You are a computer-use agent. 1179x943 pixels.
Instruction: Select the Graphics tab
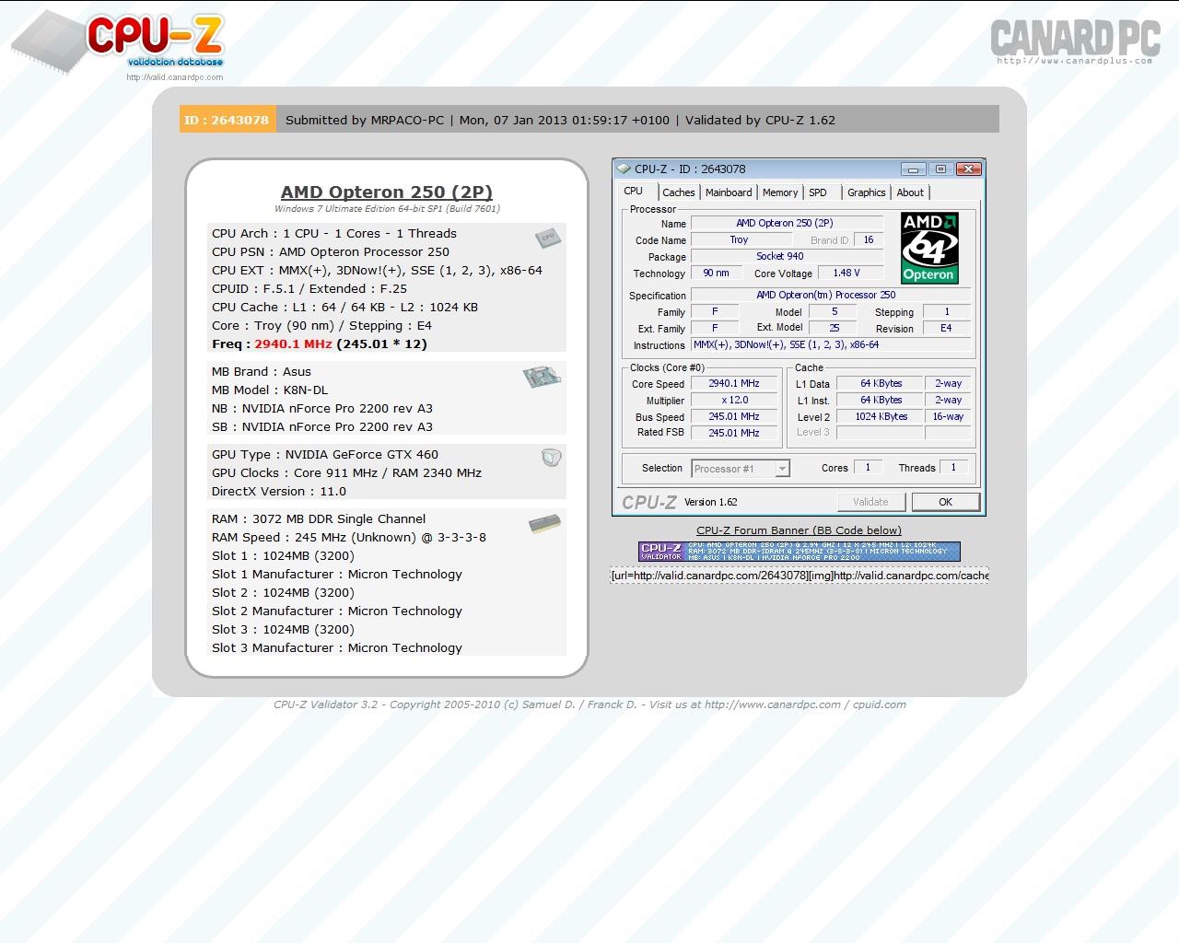pos(867,192)
